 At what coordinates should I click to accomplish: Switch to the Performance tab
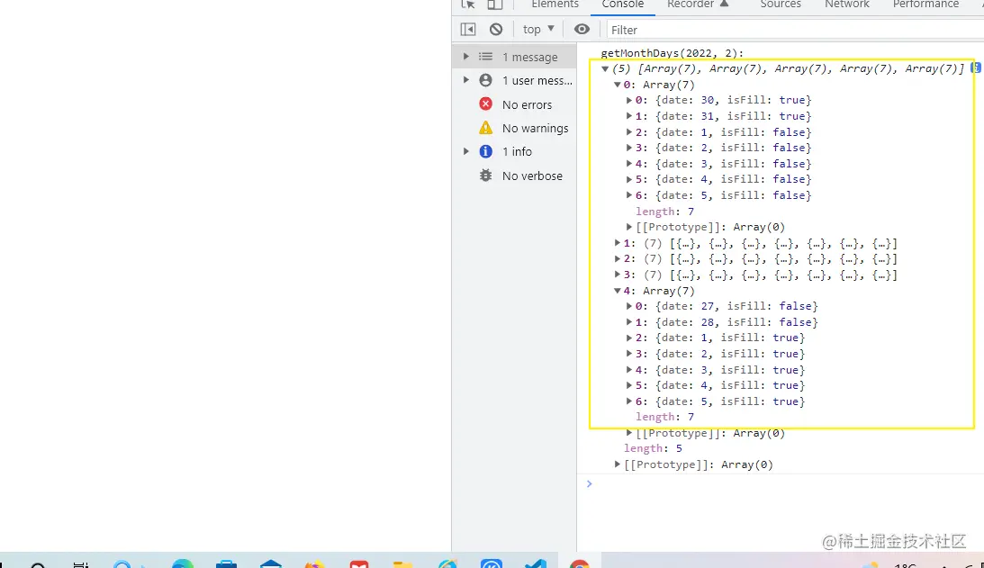point(925,5)
